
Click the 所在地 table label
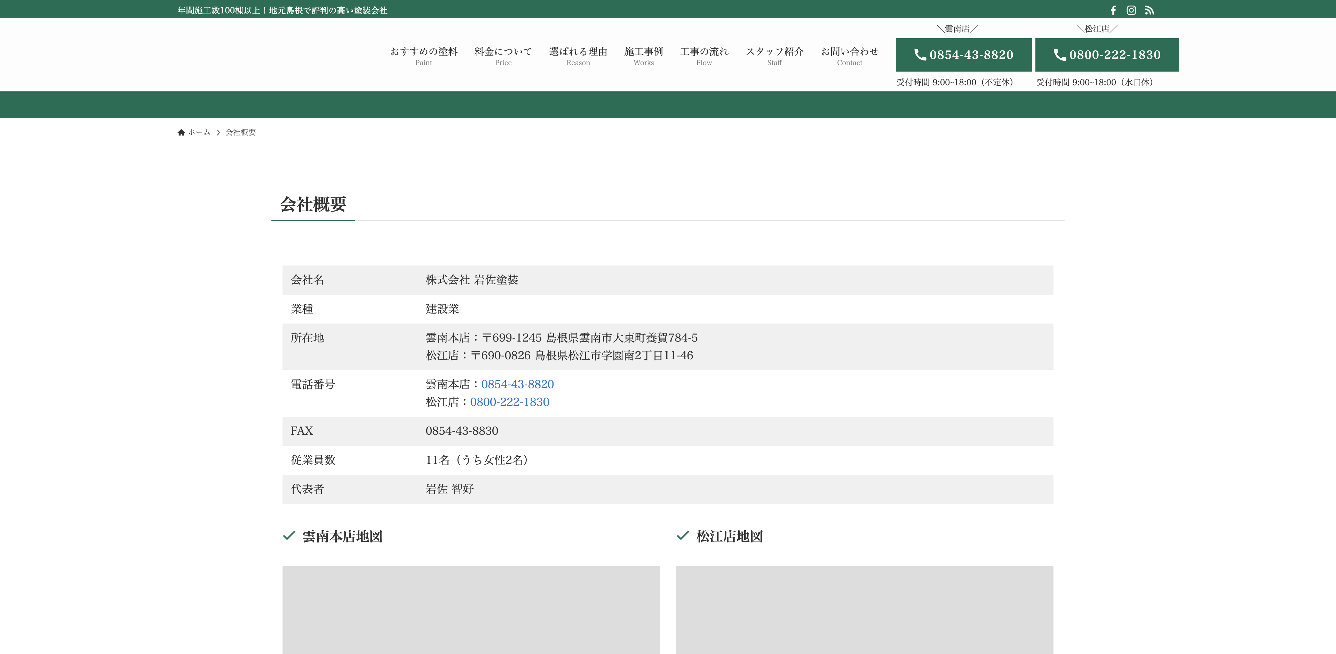307,338
